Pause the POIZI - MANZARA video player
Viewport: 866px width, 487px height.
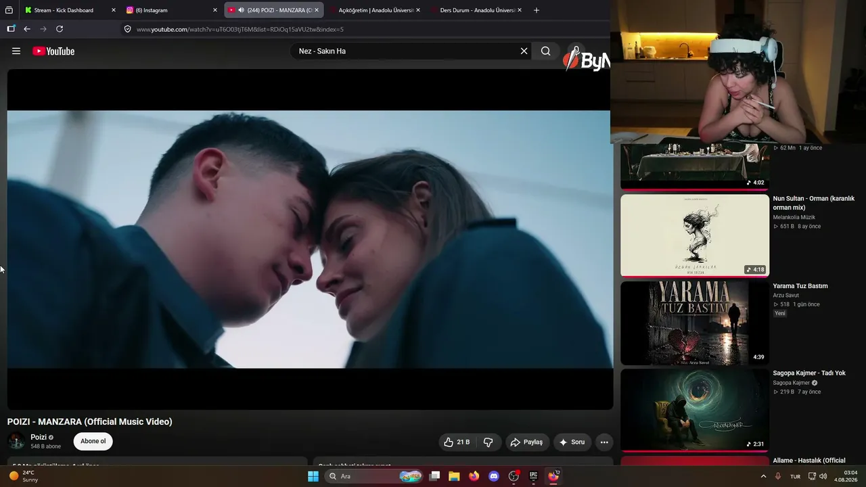point(310,239)
